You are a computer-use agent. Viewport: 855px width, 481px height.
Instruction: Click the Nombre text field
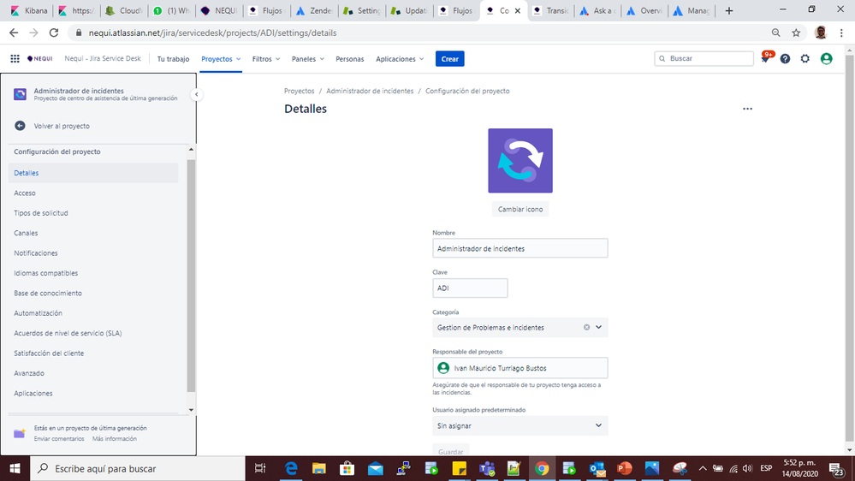pyautogui.click(x=520, y=248)
